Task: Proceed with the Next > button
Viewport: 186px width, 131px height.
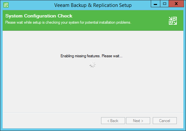Action: [138, 121]
